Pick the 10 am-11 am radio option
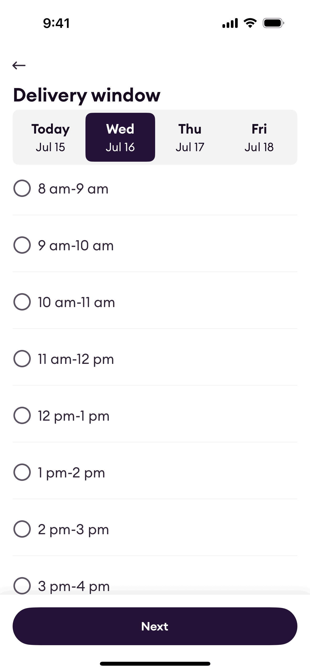This screenshot has height=672, width=310. tap(22, 302)
